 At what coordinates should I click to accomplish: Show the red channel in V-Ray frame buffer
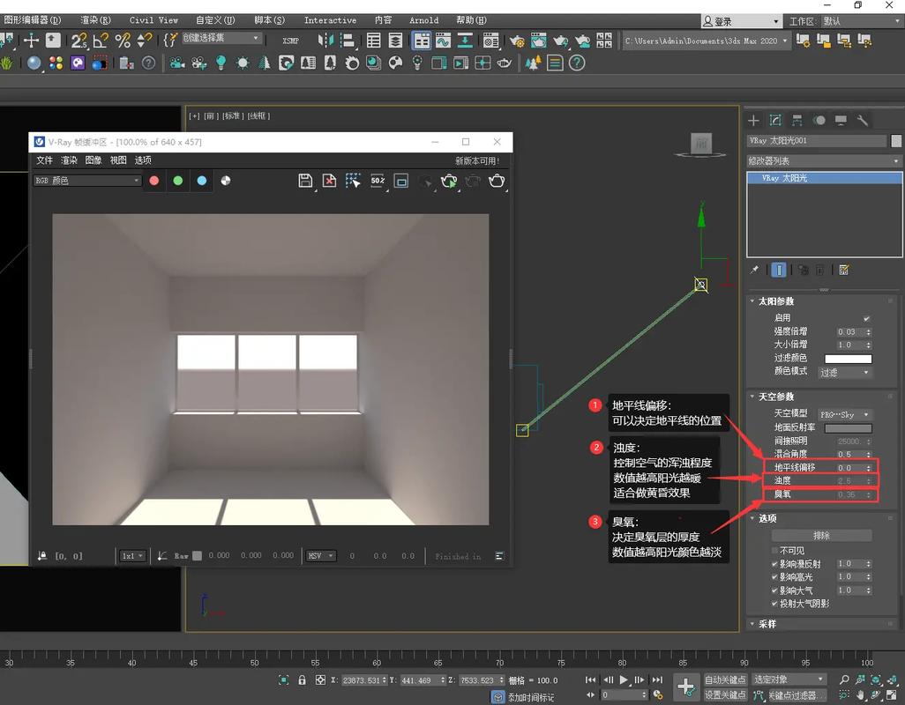(154, 181)
